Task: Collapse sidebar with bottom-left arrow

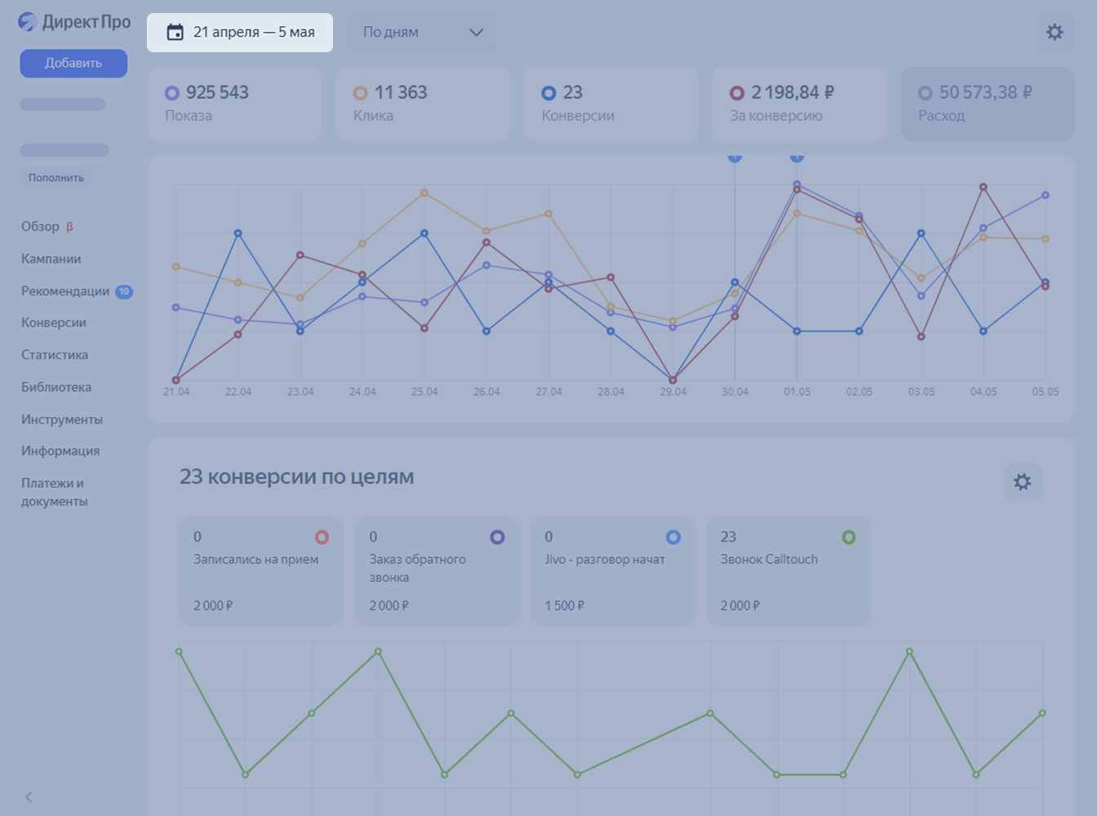Action: click(29, 797)
